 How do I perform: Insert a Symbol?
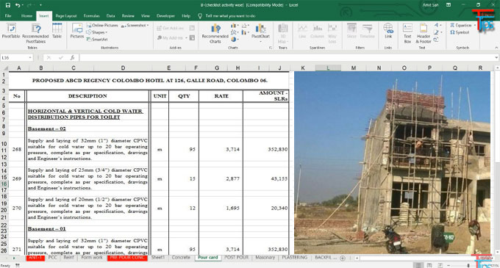pos(460,32)
